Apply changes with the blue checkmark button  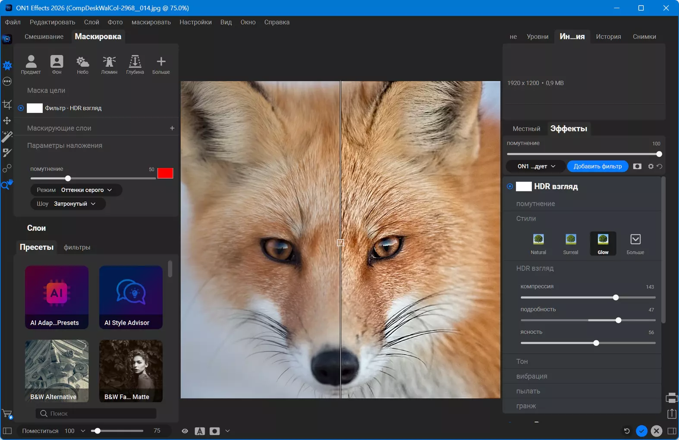641,431
